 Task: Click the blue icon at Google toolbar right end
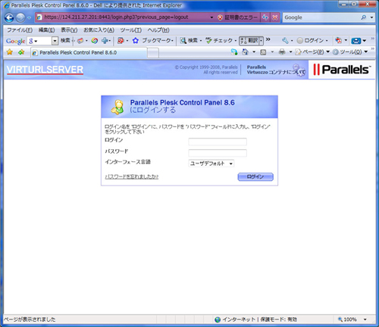pos(356,41)
